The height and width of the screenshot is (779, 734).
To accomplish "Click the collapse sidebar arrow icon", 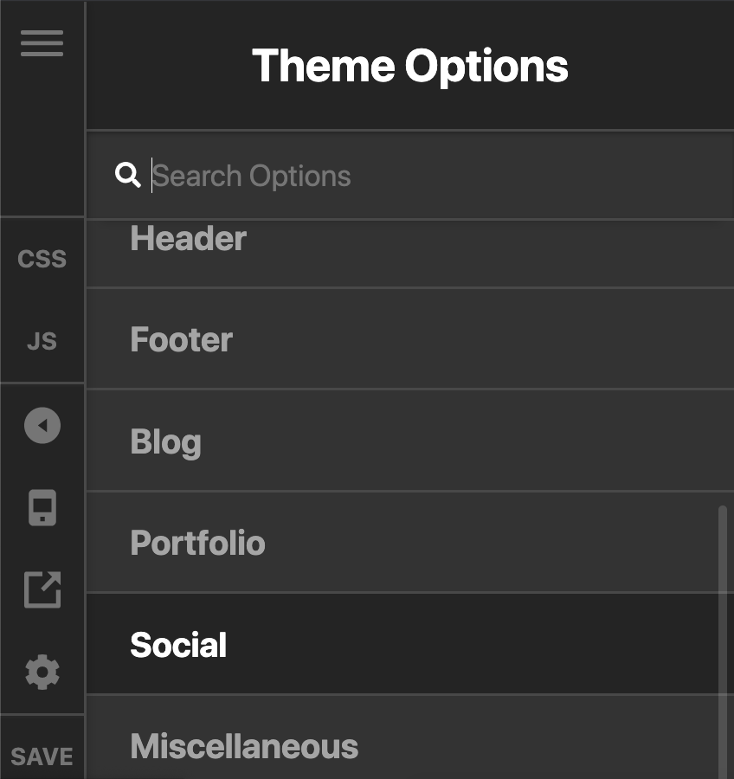I will (x=42, y=425).
